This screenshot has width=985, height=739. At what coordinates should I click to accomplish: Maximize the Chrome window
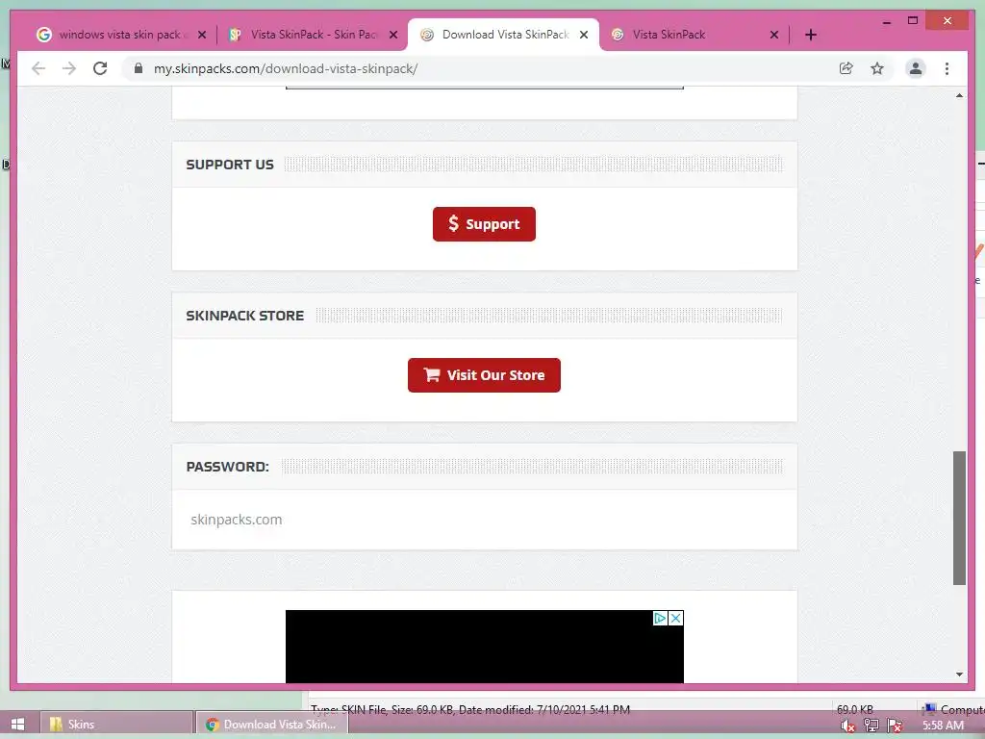[x=913, y=21]
